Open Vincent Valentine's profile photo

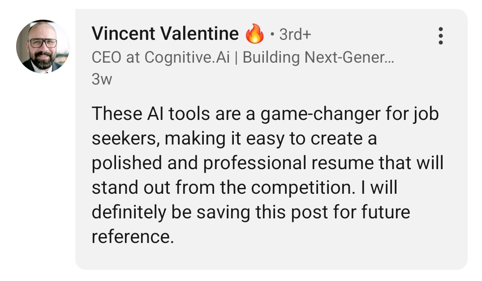point(43,47)
